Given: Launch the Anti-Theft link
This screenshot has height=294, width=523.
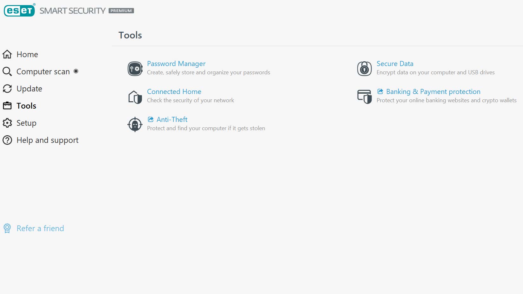Looking at the screenshot, I should click(x=172, y=119).
